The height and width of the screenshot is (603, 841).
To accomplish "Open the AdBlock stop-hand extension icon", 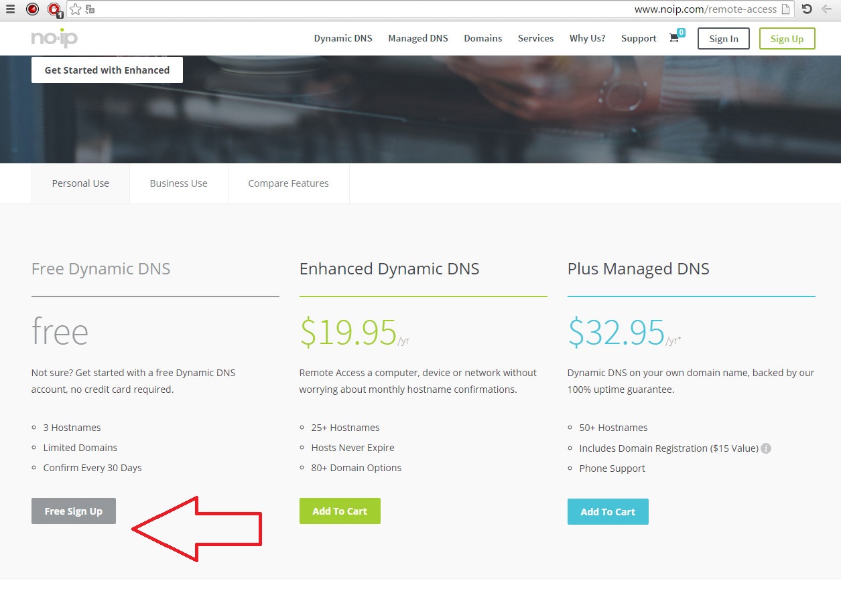I will (x=54, y=9).
